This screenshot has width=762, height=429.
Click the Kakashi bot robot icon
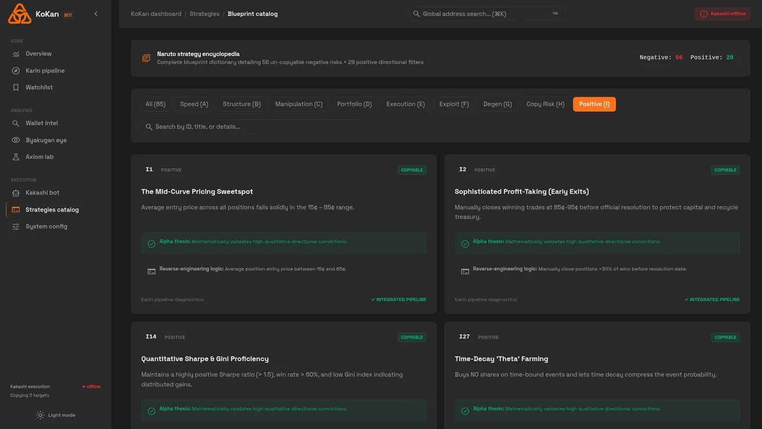tap(16, 193)
